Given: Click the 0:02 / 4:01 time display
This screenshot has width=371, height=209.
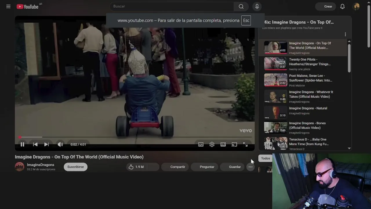Looking at the screenshot, I should click(x=78, y=144).
